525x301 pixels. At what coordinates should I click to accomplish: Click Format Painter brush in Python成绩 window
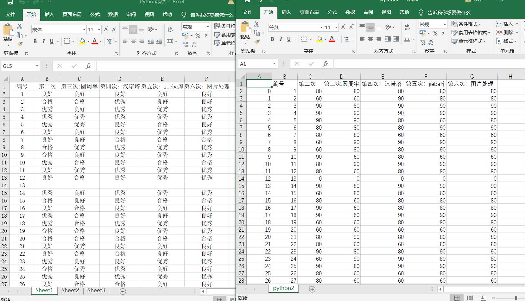pos(20,44)
